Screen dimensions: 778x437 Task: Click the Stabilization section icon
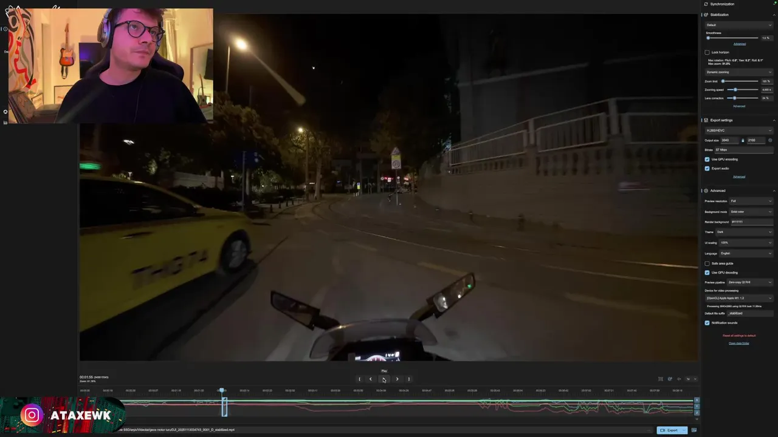pos(706,15)
